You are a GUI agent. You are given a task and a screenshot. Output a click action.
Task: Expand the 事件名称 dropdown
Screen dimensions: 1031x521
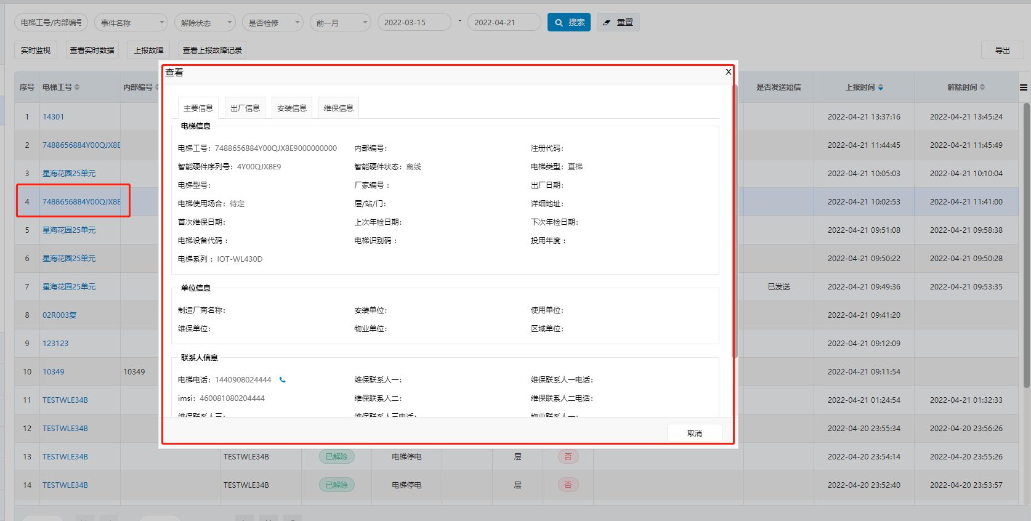tap(131, 23)
